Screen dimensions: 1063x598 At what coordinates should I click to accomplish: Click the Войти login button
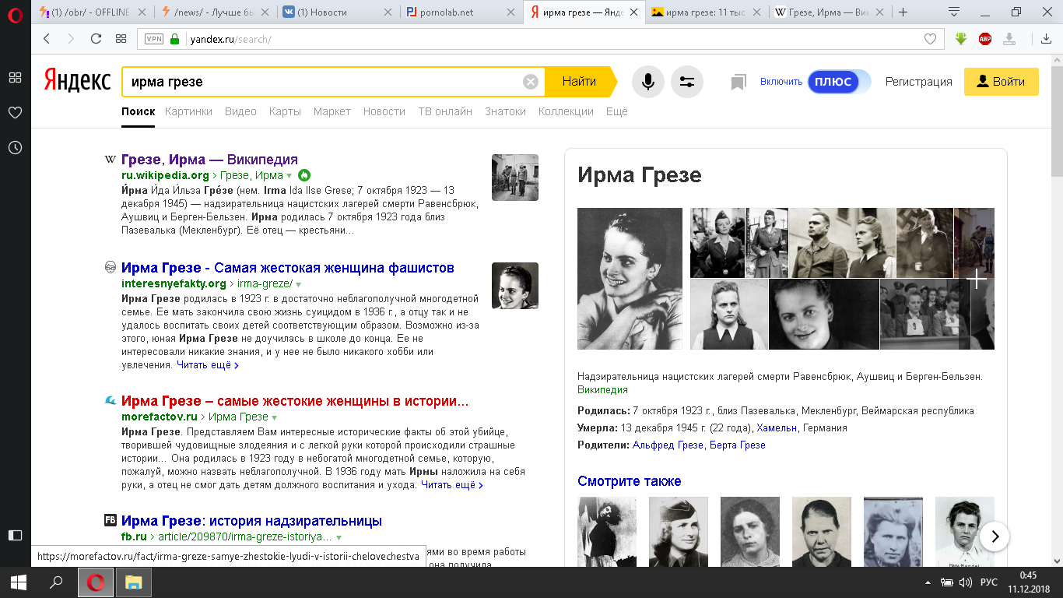coord(1001,82)
